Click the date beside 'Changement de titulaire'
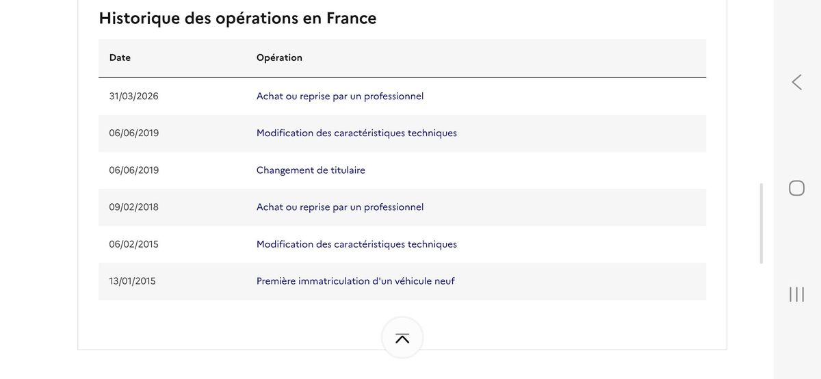 click(x=133, y=170)
